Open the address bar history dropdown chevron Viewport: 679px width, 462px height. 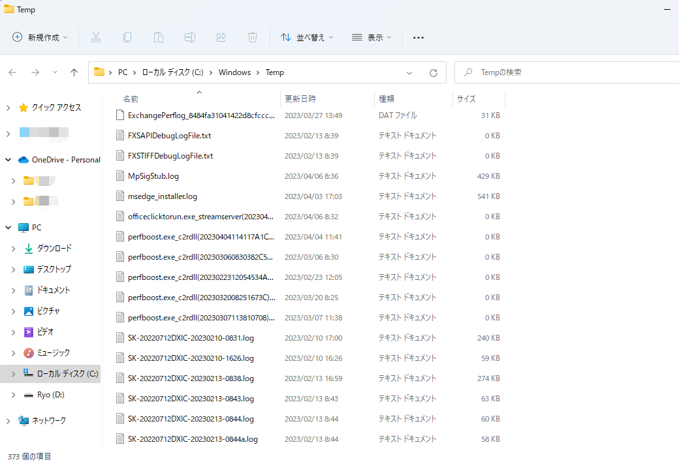pos(409,72)
